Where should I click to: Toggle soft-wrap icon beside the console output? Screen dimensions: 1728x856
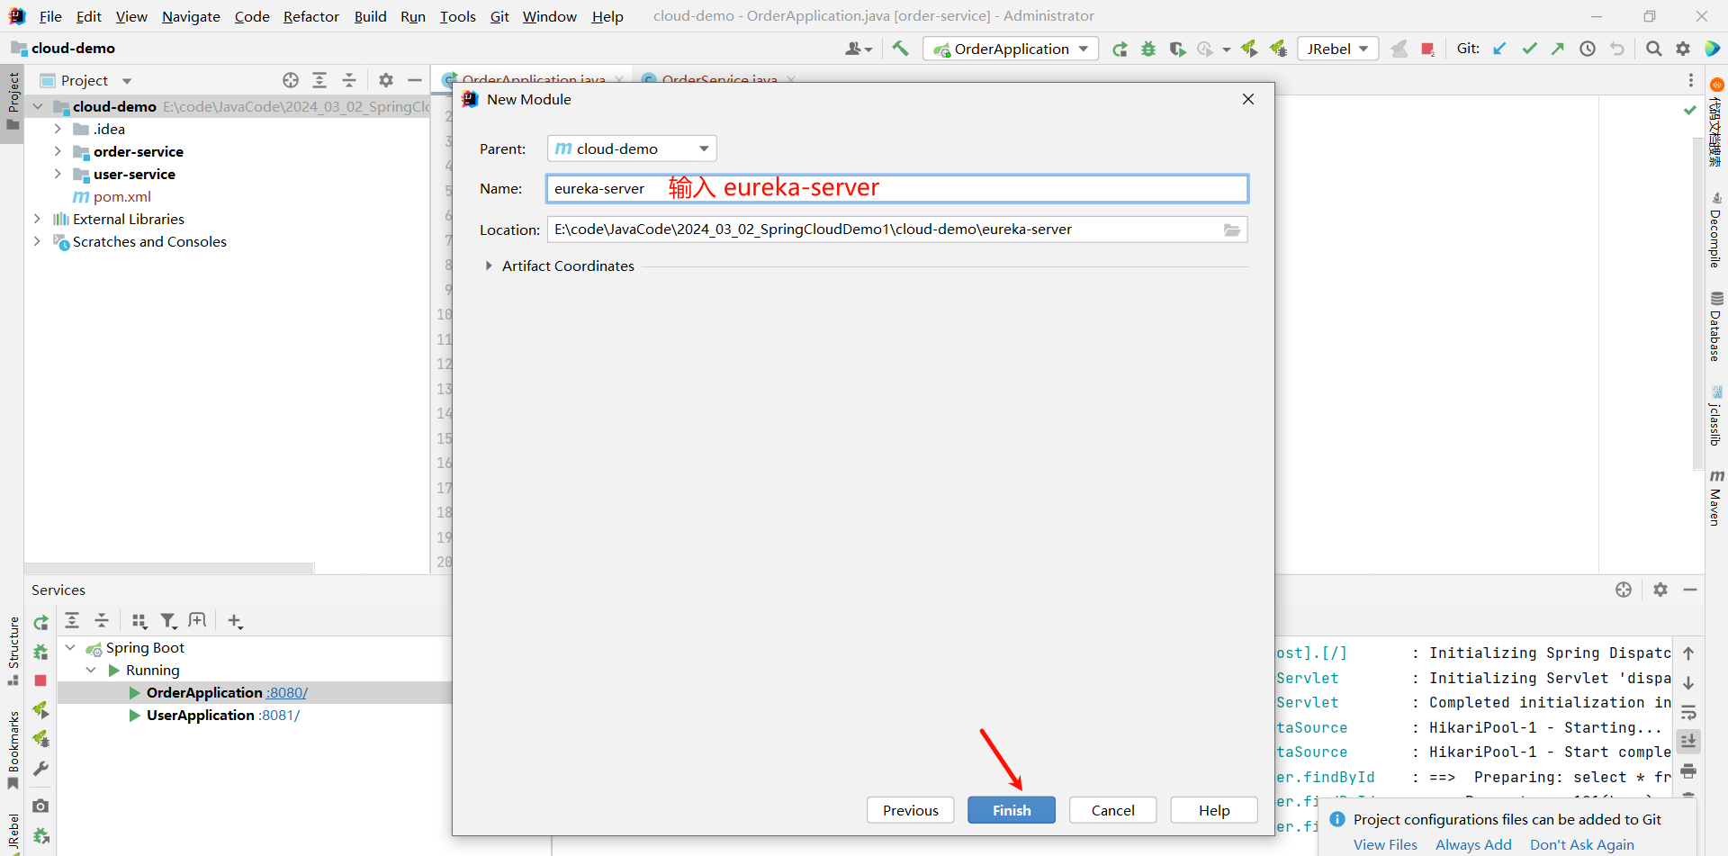click(1689, 712)
